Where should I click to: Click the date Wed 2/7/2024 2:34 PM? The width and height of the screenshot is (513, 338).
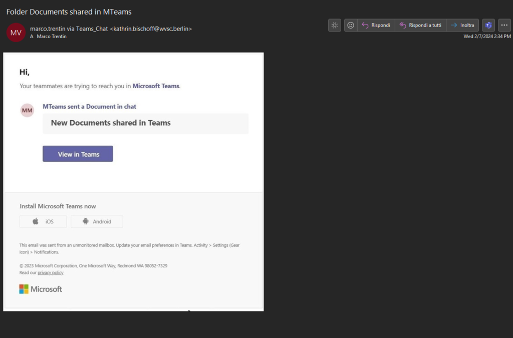coord(487,36)
